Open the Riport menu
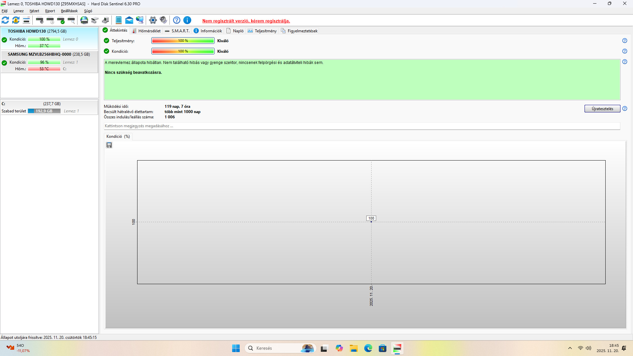The width and height of the screenshot is (633, 356). [50, 11]
